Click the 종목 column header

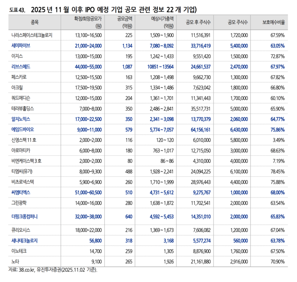34,23
